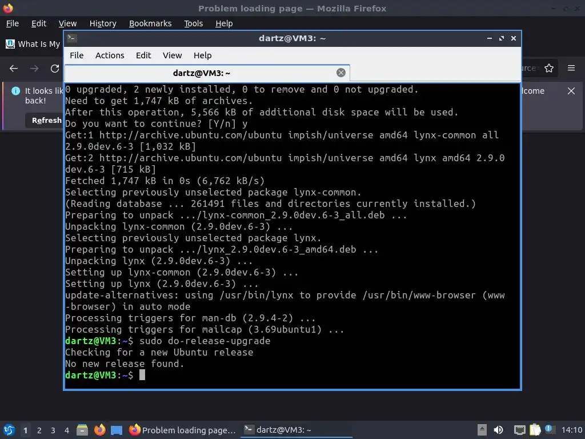
Task: Open Firefox History menu
Action: click(103, 23)
